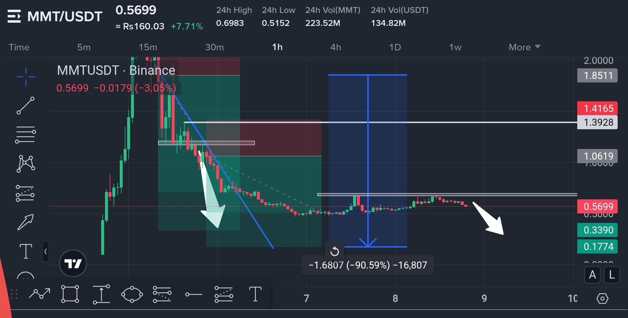This screenshot has height=318, width=628.
Task: Click the 1.0619 price label
Action: [597, 156]
